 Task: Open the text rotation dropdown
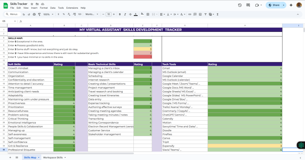[183, 14]
